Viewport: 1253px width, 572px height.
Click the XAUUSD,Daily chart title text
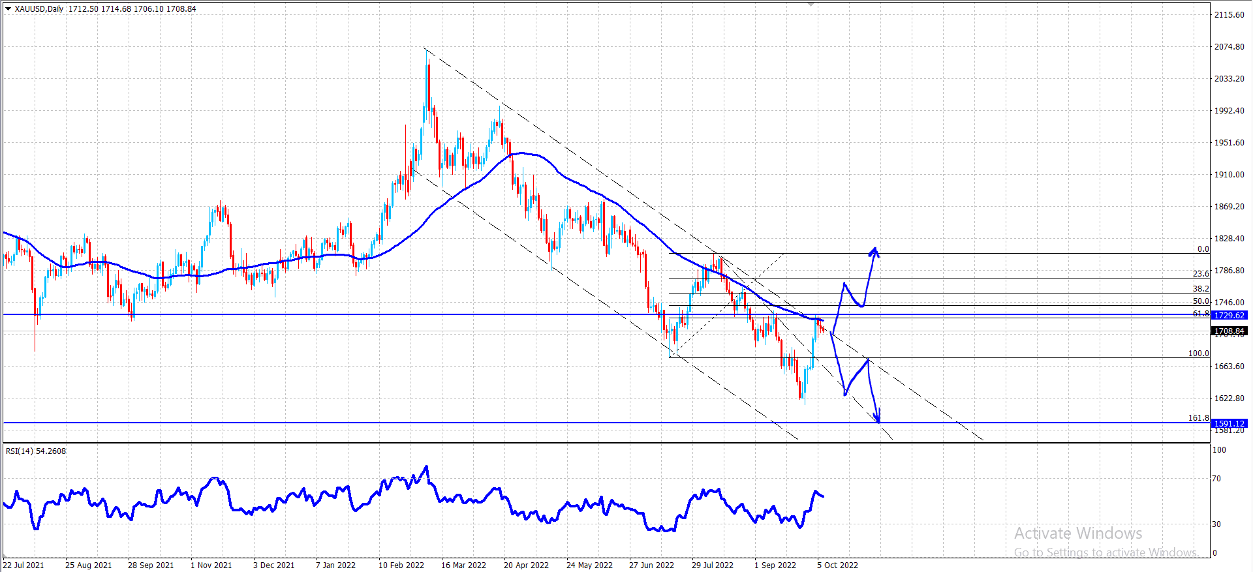click(x=39, y=9)
